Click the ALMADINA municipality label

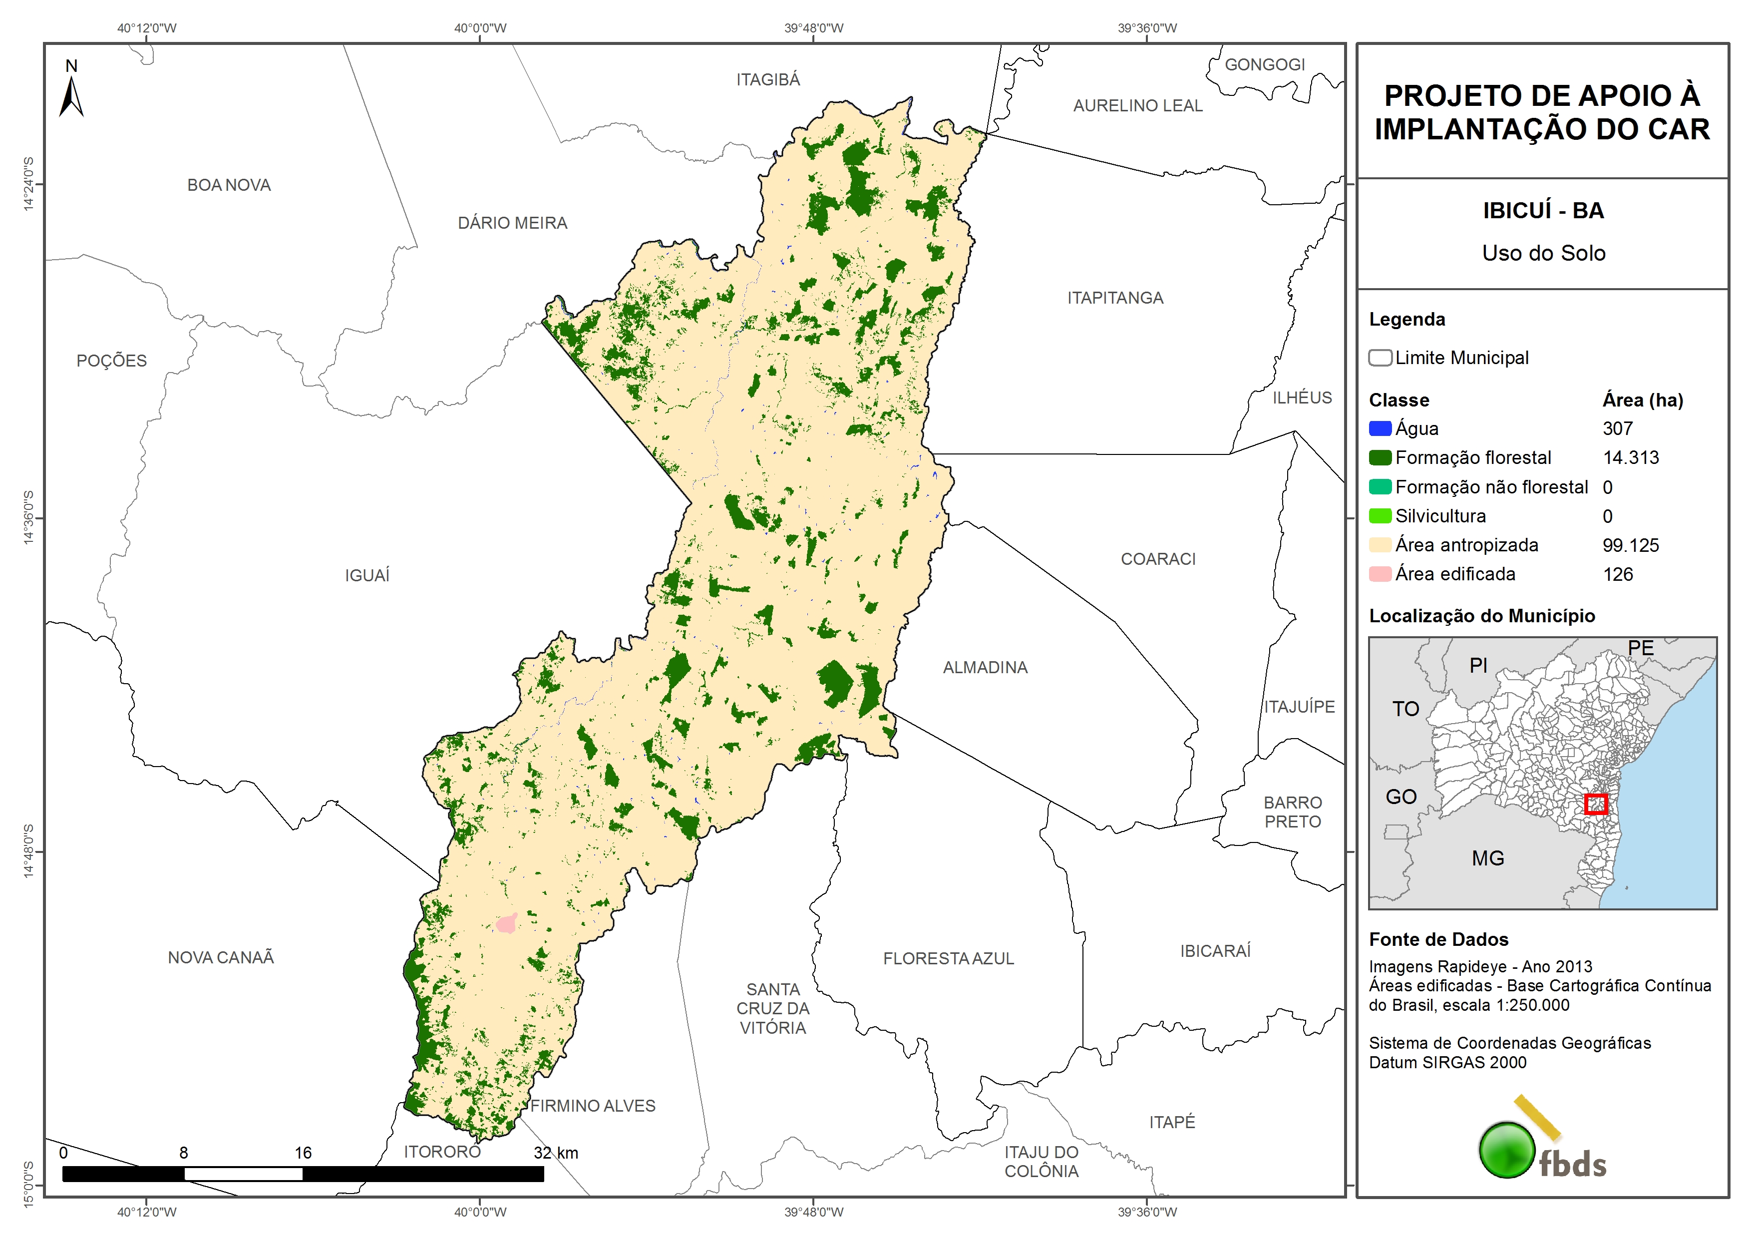(x=985, y=668)
